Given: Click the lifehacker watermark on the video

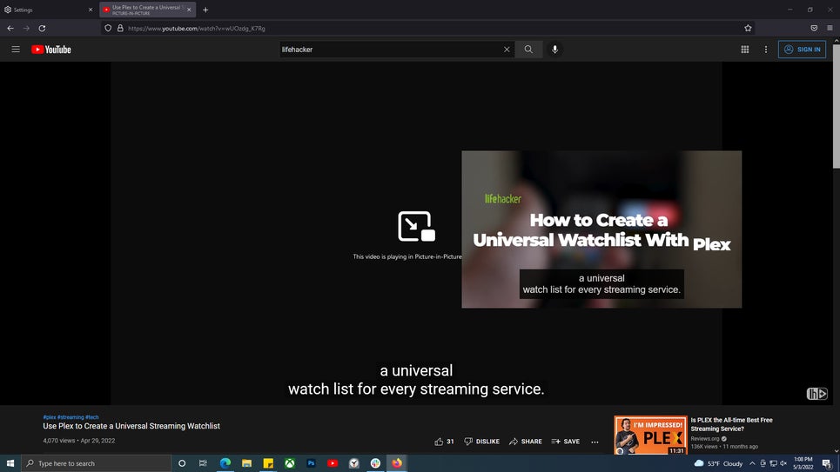Looking at the screenshot, I should point(816,394).
